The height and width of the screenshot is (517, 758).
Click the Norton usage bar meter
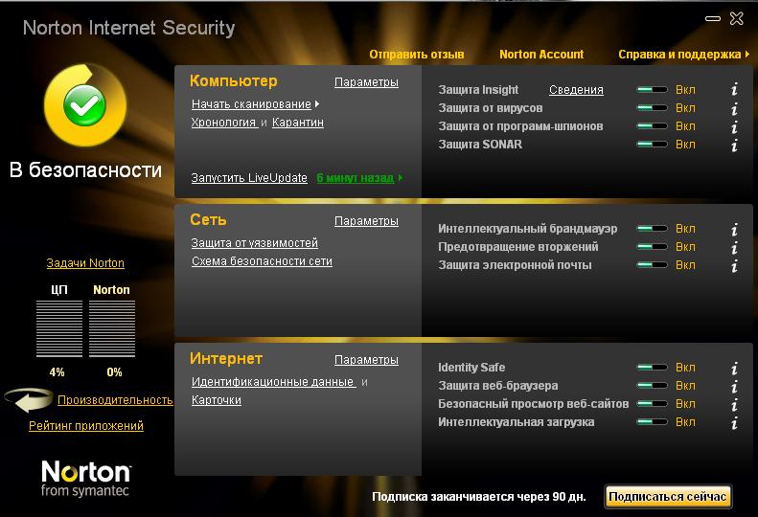pos(112,328)
